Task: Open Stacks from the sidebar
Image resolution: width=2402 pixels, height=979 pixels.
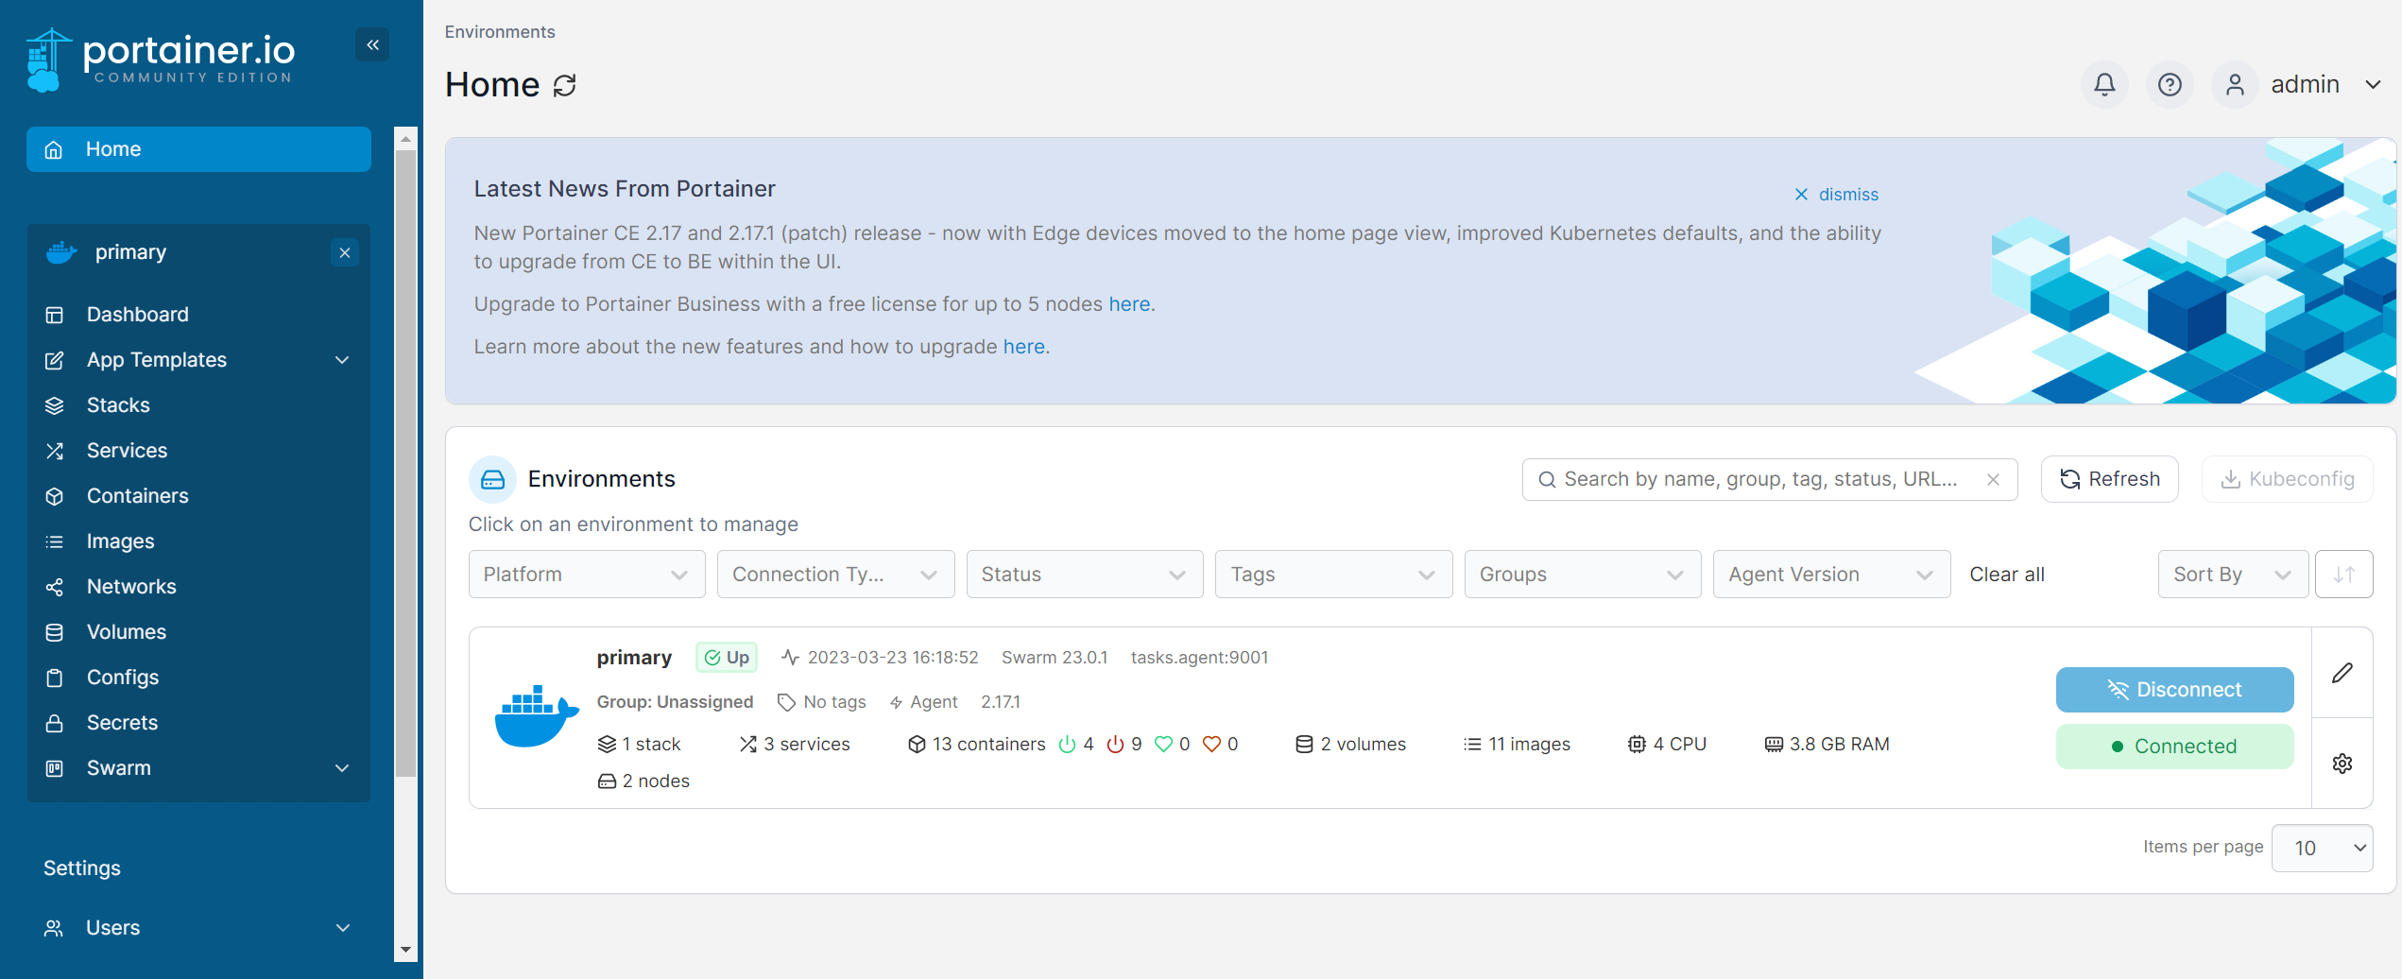Action: (118, 405)
